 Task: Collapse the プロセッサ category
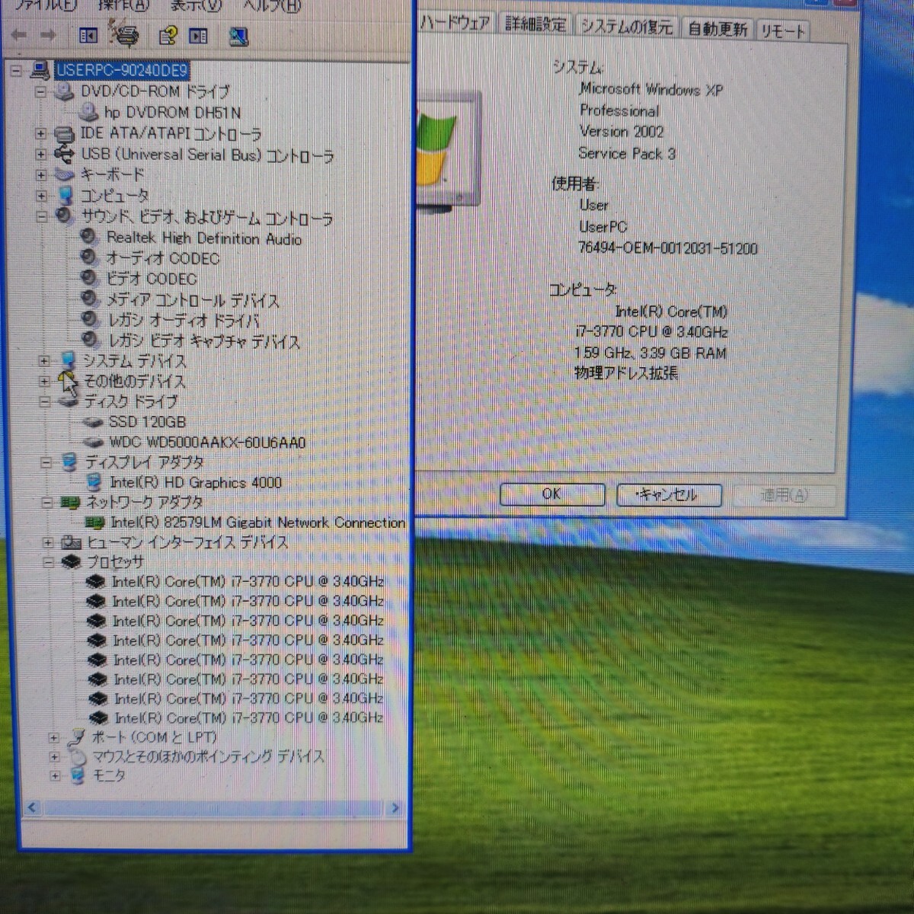[49, 562]
